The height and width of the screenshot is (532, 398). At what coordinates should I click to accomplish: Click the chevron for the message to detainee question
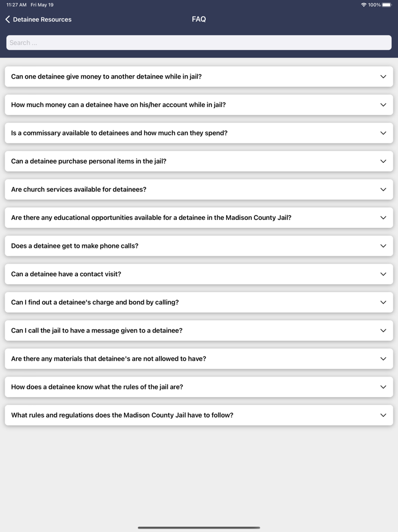coord(383,330)
